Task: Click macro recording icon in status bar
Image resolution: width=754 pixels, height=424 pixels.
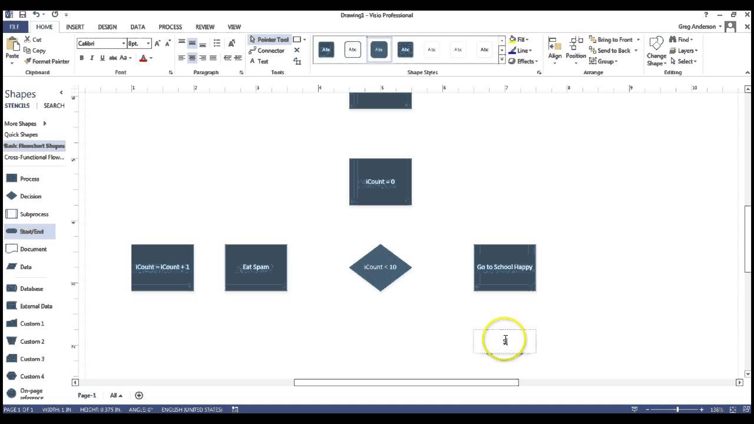Action: click(x=235, y=409)
